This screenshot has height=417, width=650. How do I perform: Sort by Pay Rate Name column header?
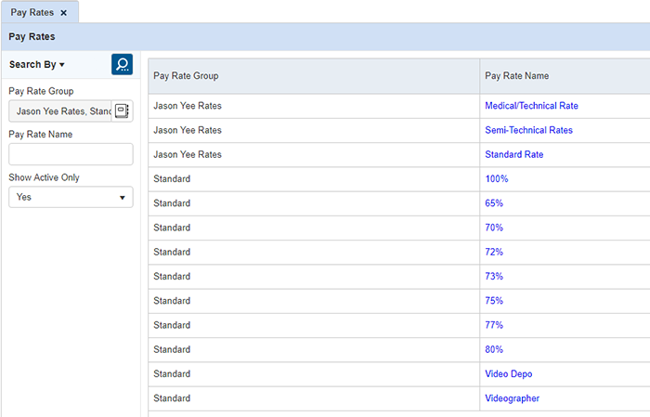(517, 76)
